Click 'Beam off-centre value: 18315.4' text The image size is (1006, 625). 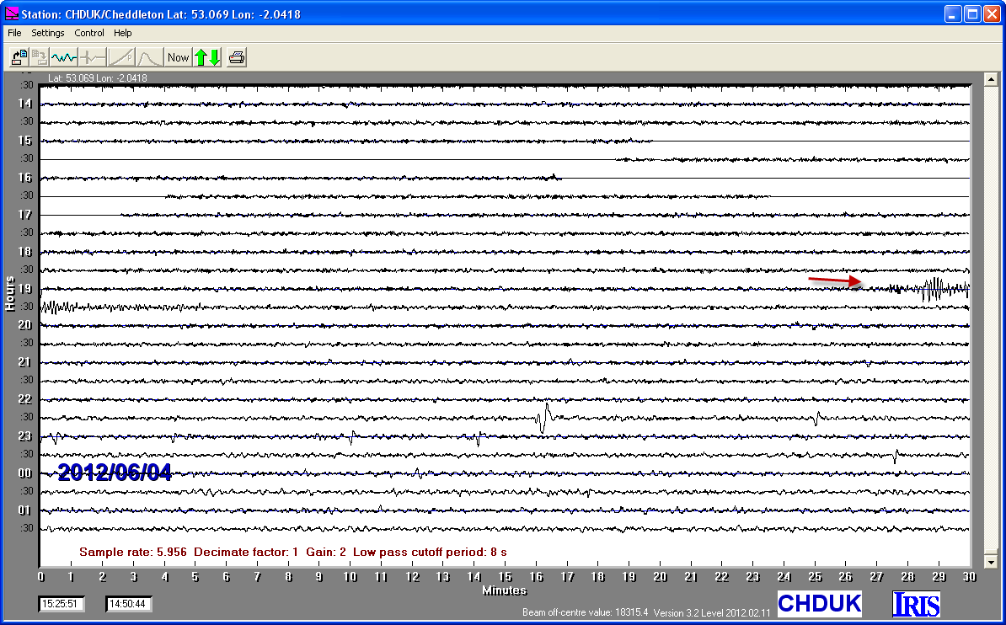point(585,612)
